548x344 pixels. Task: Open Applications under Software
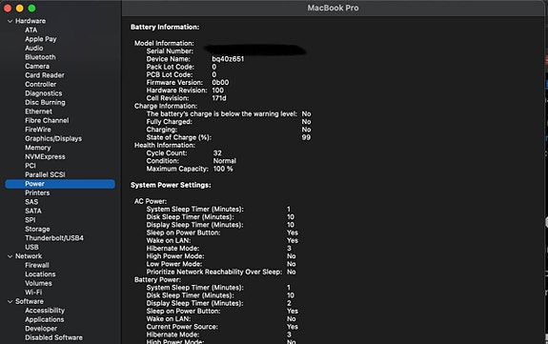coord(45,319)
